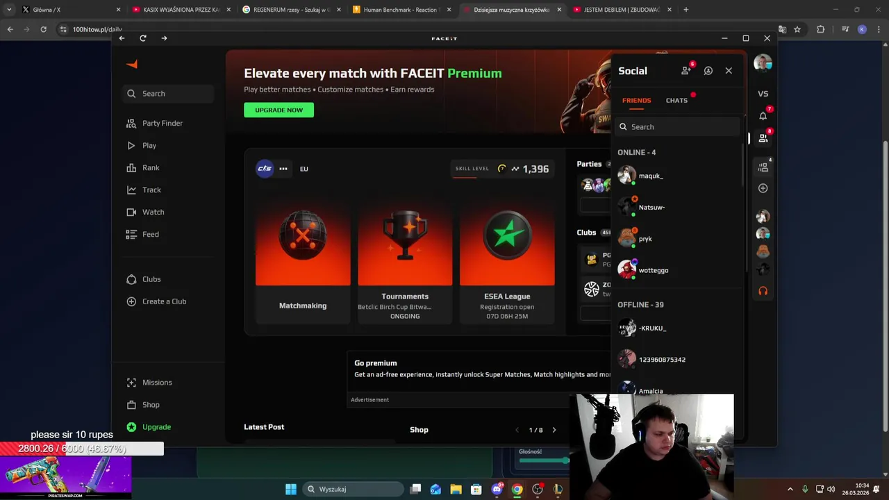Switch to the FRIENDS tab
The width and height of the screenshot is (889, 500).
pyautogui.click(x=636, y=101)
